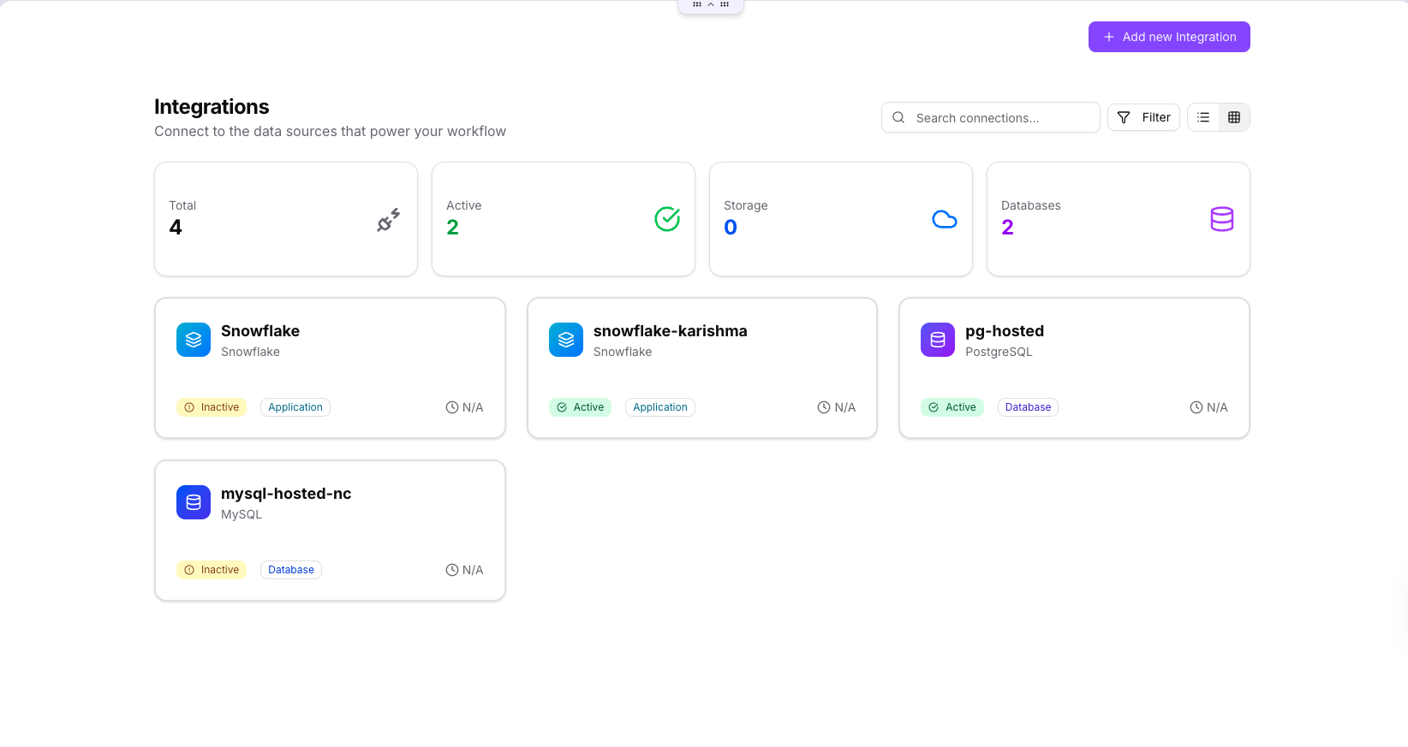This screenshot has height=747, width=1408.
Task: Click the Active badge on pg-hosted card
Action: 952,407
